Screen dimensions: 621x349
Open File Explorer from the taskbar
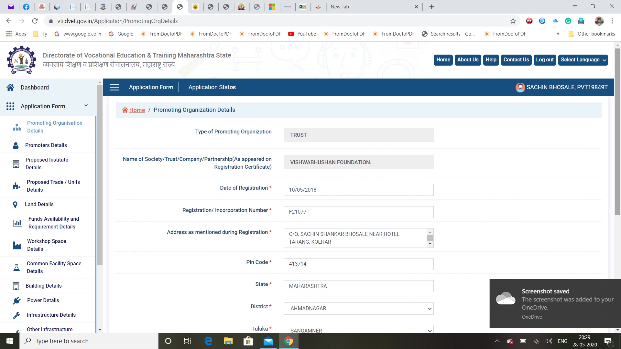click(x=228, y=341)
